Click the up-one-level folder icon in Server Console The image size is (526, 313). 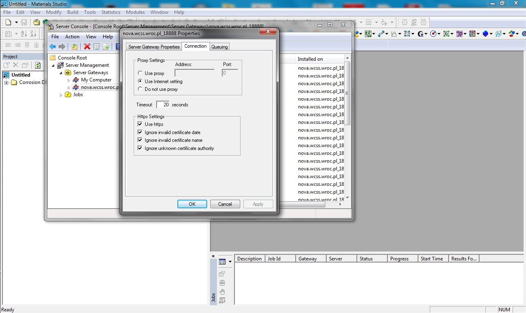tap(75, 46)
